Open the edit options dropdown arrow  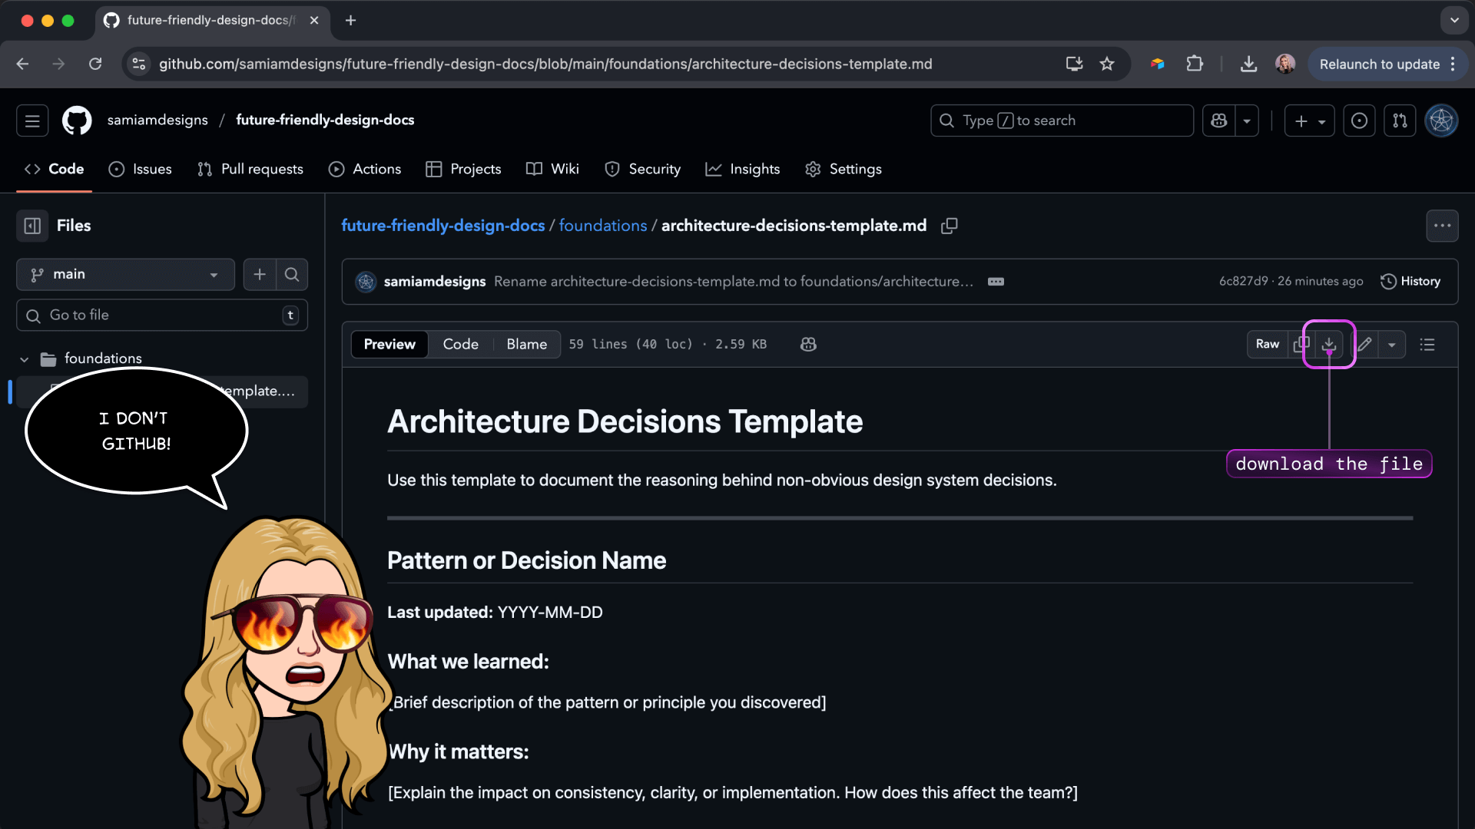point(1391,345)
